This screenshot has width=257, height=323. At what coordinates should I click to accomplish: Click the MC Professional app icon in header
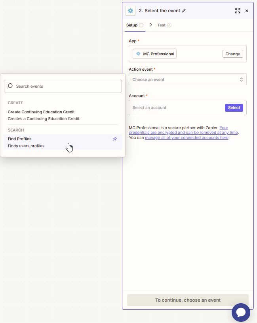tap(130, 11)
